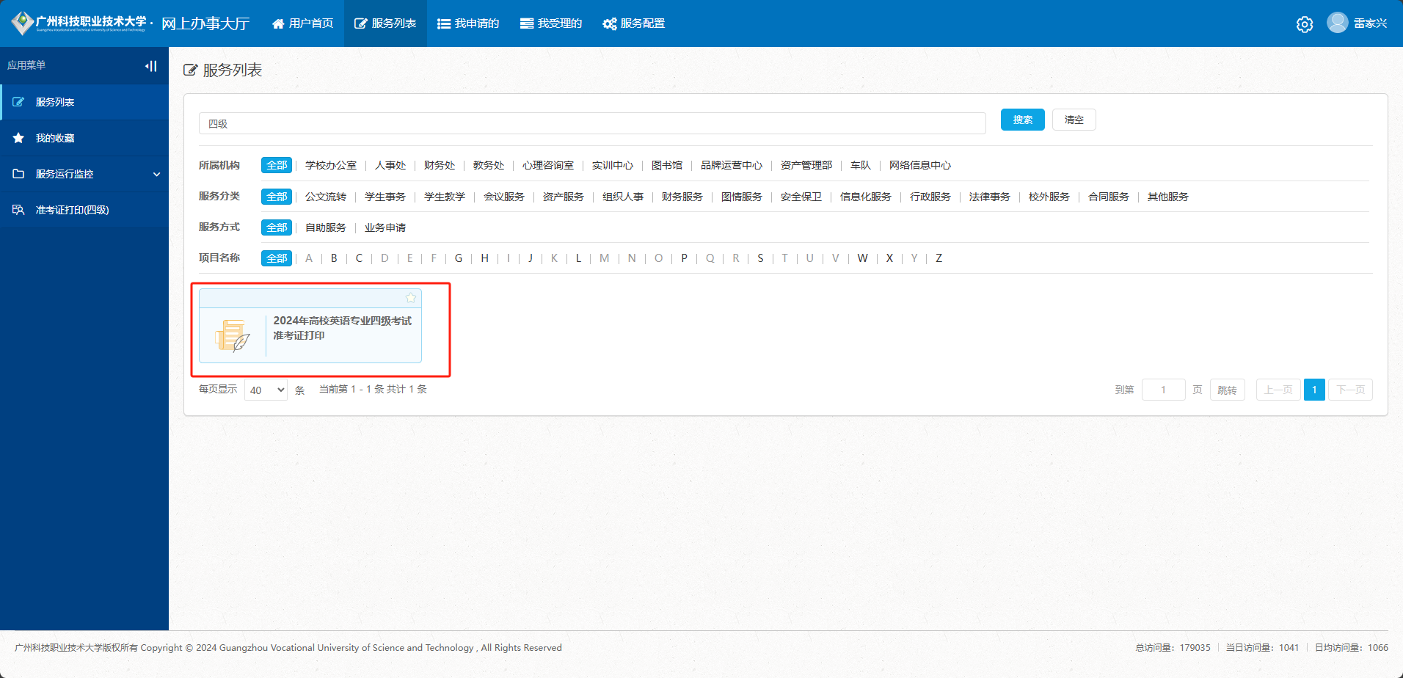Select 全部 under 服务分类
The width and height of the screenshot is (1403, 678).
(276, 197)
